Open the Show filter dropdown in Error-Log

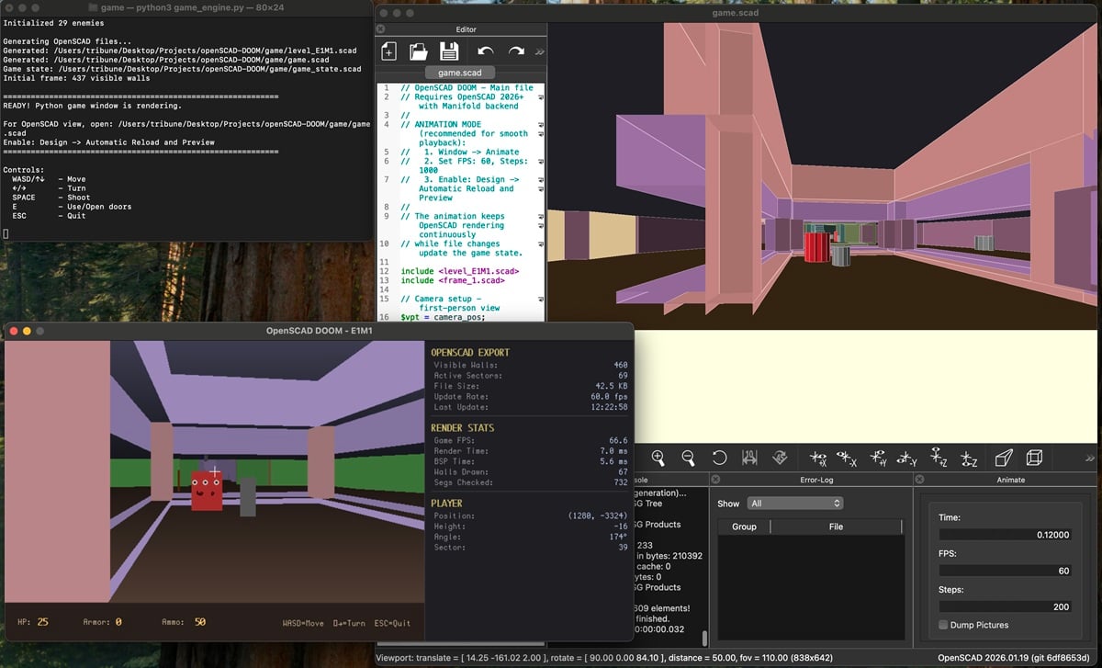(795, 504)
